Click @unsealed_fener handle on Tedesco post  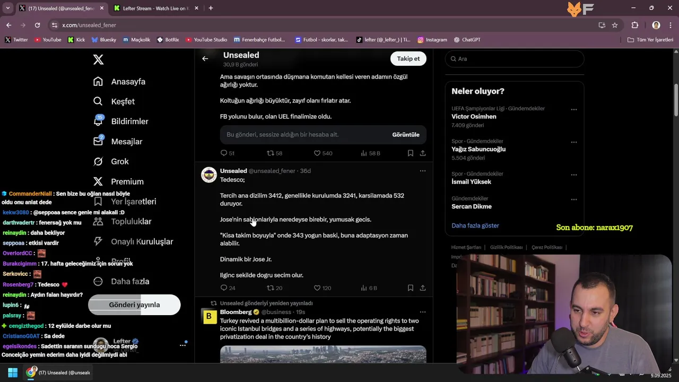click(x=272, y=171)
